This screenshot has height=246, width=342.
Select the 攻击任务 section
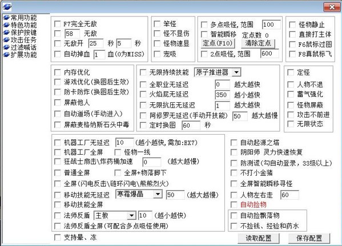click(x=23, y=40)
